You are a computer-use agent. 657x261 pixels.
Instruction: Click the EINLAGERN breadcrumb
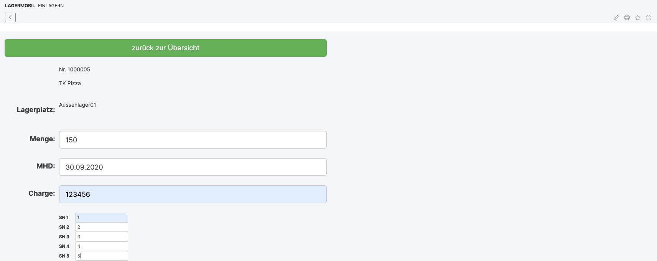pos(51,6)
